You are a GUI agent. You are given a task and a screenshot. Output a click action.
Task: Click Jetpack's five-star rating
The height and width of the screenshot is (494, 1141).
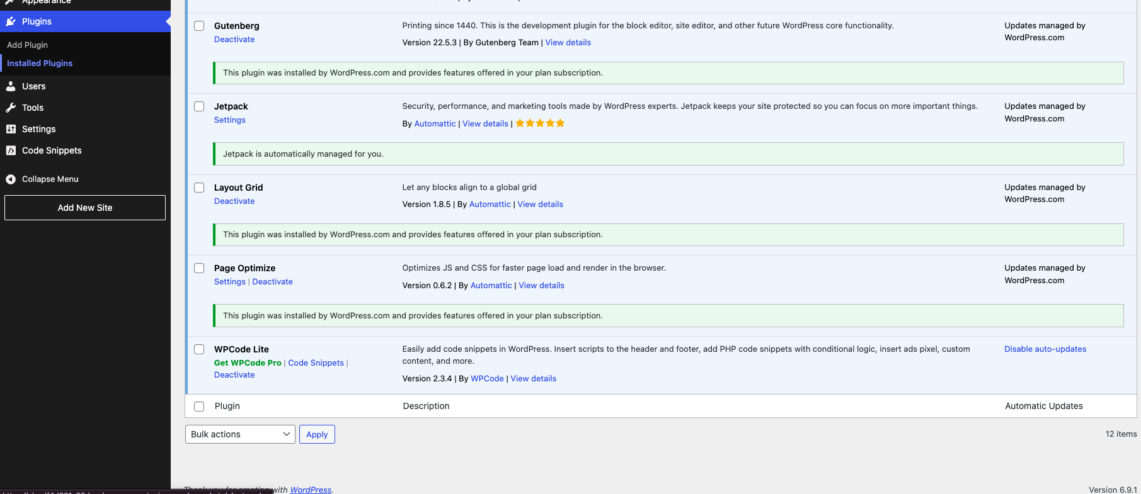pos(540,123)
